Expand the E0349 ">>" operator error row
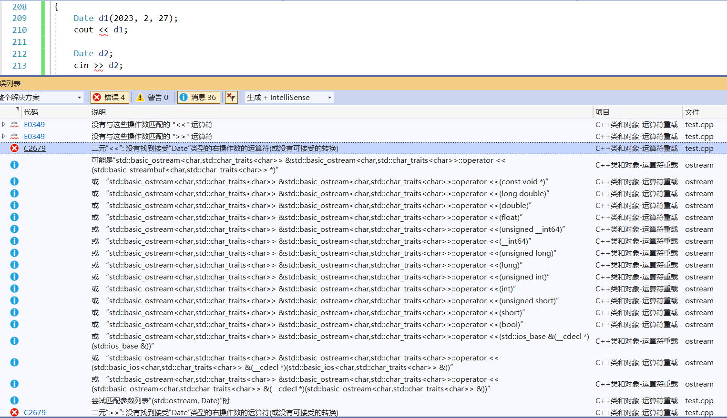Image resolution: width=727 pixels, height=418 pixels. pos(4,136)
